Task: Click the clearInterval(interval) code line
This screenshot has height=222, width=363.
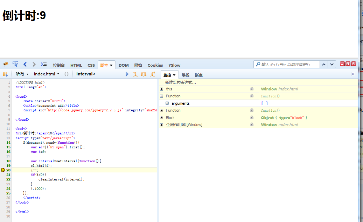Action: 61,179
